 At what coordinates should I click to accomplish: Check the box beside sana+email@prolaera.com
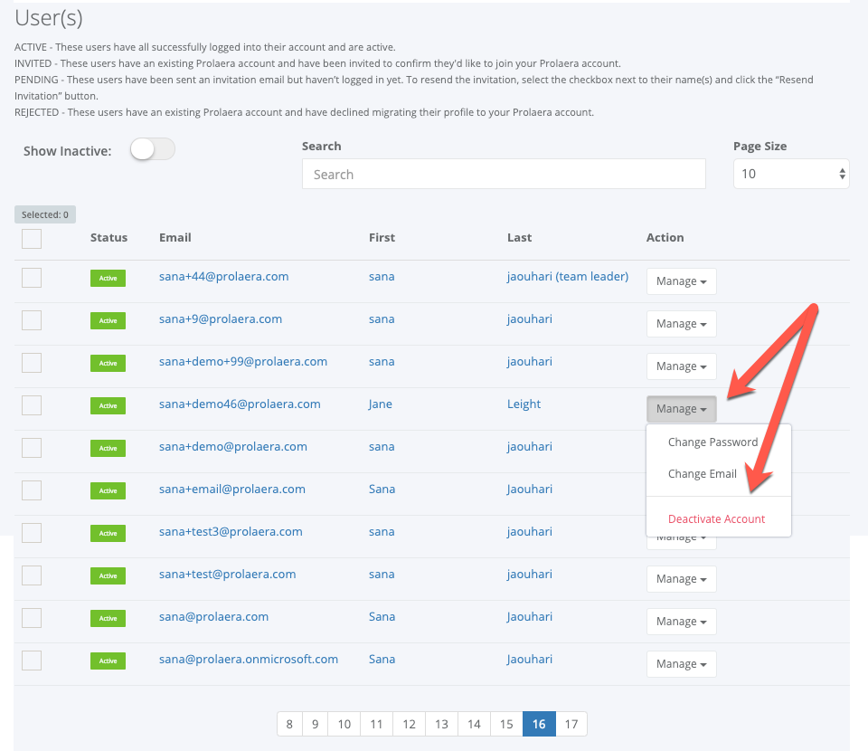pos(32,490)
